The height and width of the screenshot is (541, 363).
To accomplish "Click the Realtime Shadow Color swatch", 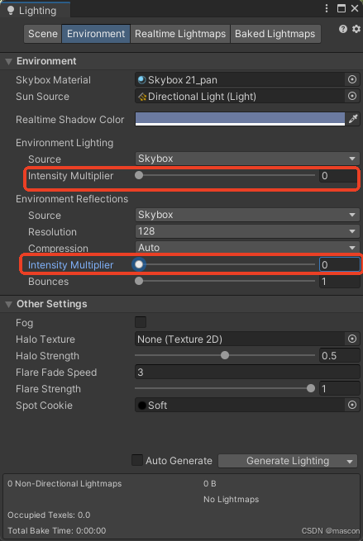I will [240, 119].
